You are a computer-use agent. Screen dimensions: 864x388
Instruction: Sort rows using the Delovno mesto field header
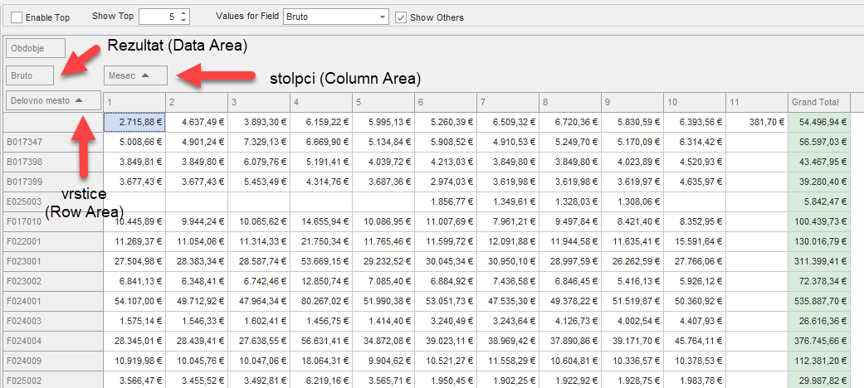pos(53,100)
